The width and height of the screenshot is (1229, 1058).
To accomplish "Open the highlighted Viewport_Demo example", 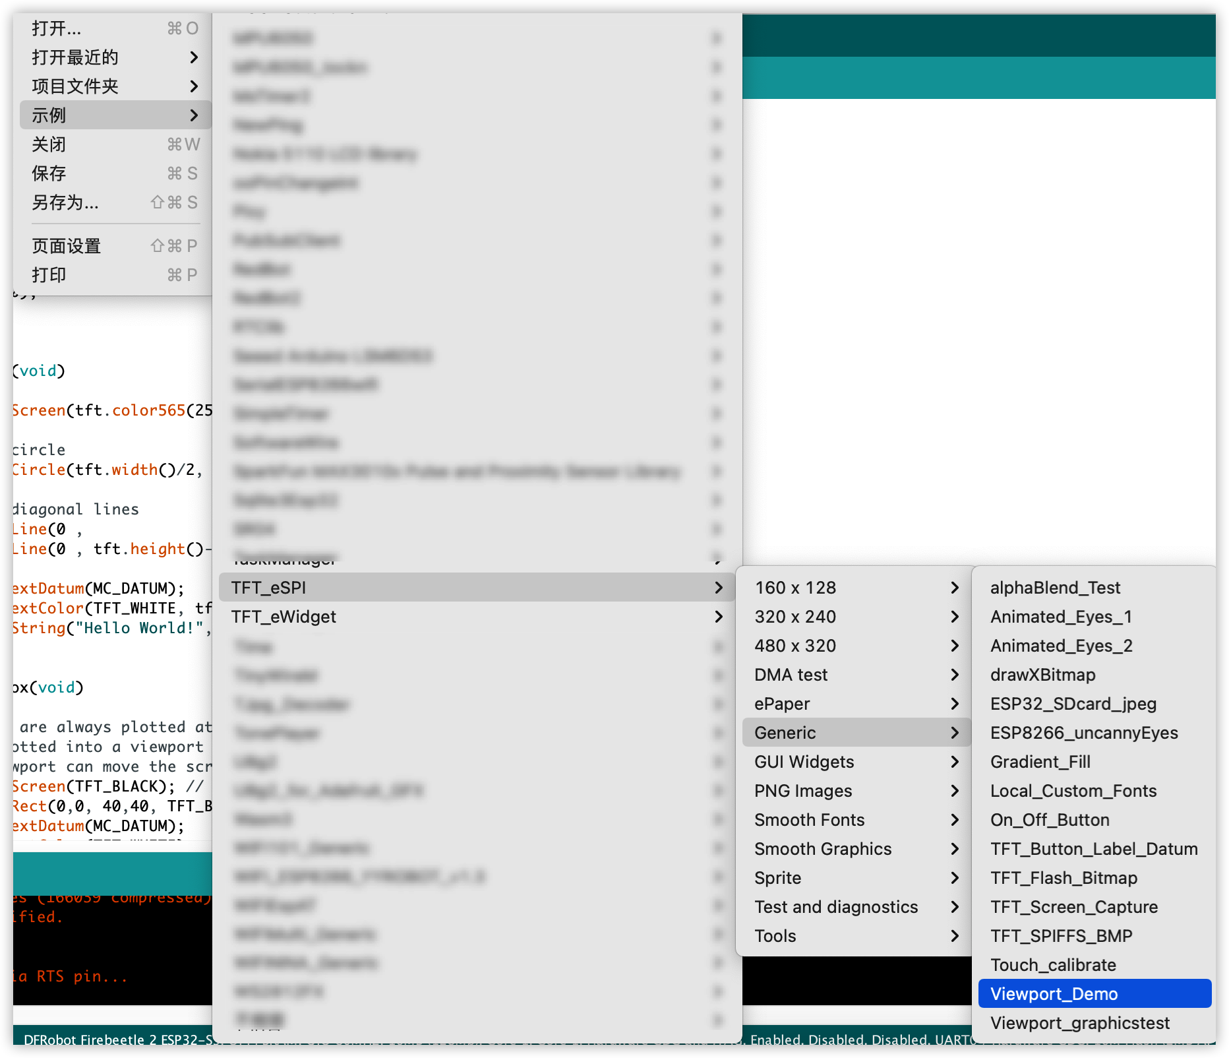I will click(1094, 994).
